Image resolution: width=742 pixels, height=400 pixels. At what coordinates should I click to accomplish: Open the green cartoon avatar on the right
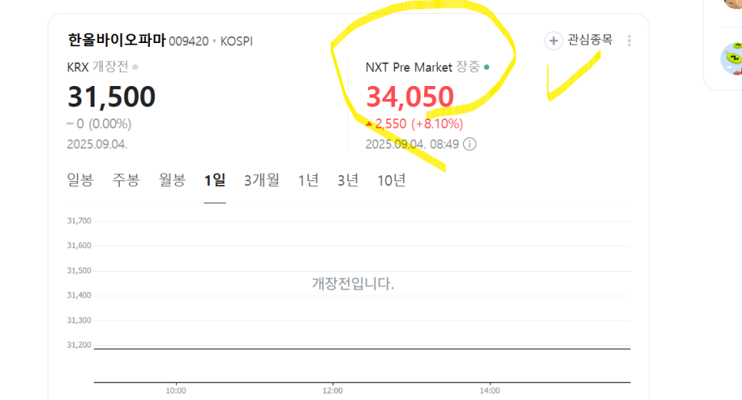731,58
